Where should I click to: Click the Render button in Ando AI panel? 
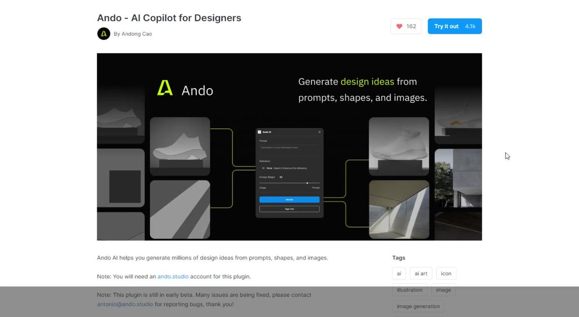pyautogui.click(x=289, y=199)
